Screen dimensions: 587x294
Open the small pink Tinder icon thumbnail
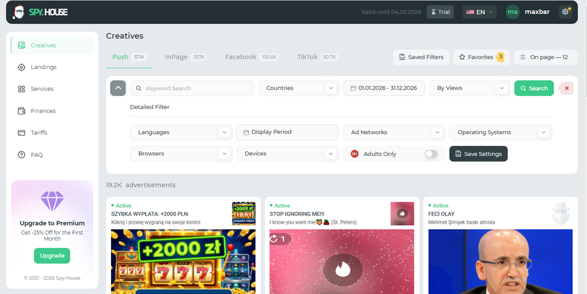pyautogui.click(x=402, y=214)
